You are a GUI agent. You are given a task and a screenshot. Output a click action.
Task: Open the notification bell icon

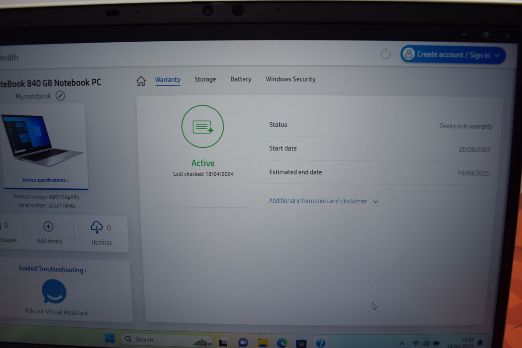coord(480,342)
